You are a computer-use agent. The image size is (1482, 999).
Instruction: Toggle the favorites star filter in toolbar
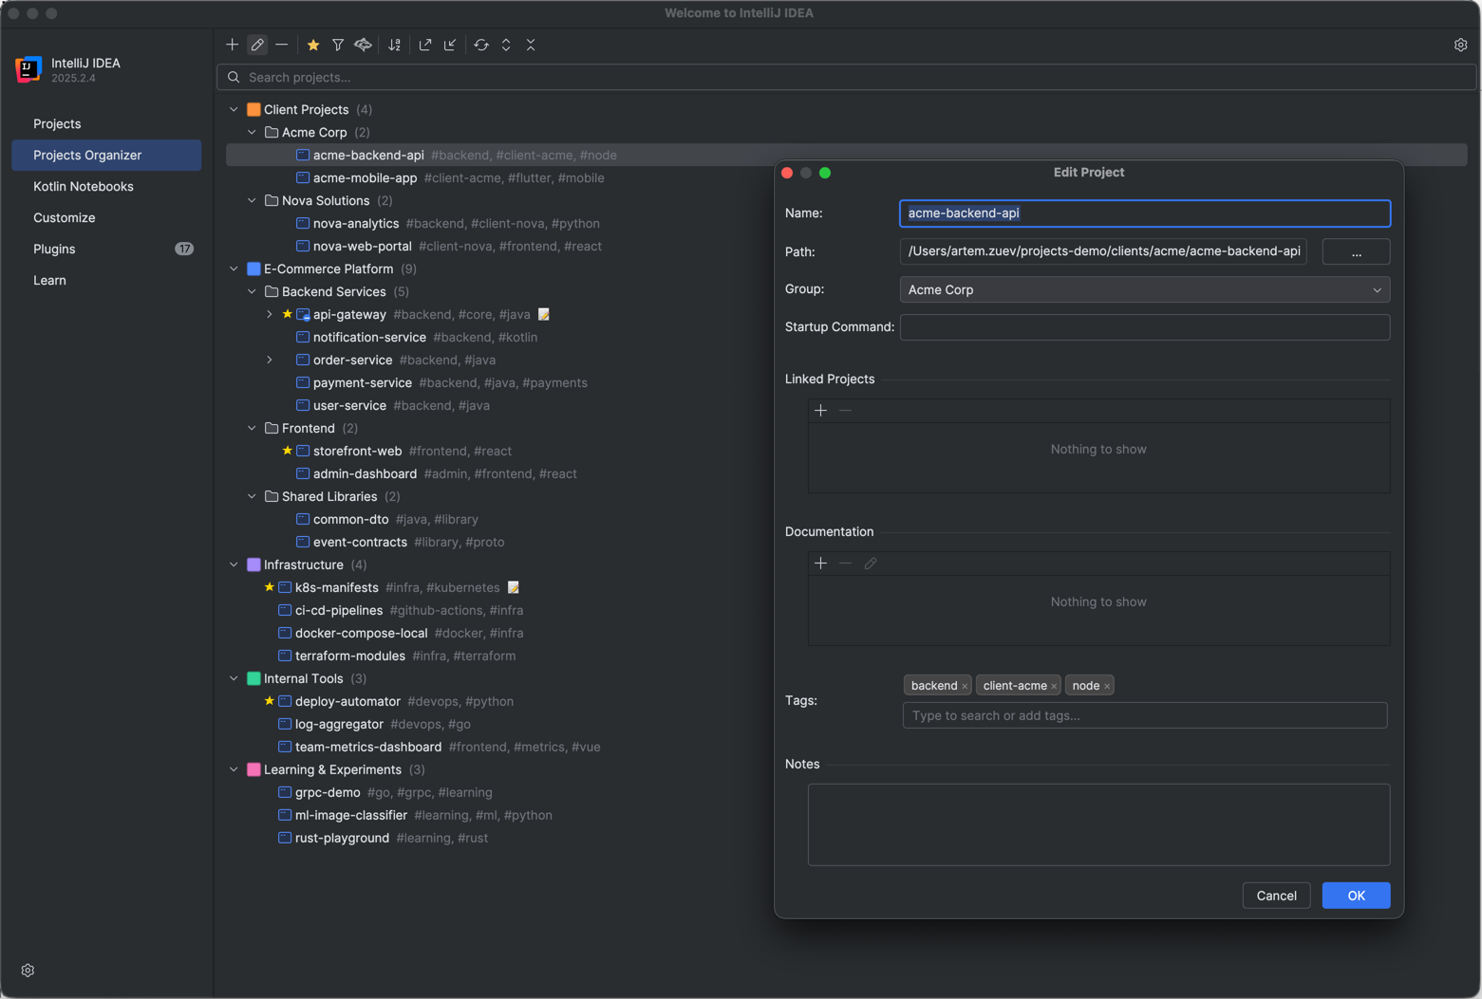click(313, 45)
